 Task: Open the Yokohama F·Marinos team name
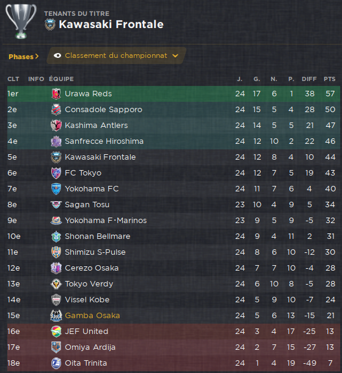pyautogui.click(x=106, y=221)
